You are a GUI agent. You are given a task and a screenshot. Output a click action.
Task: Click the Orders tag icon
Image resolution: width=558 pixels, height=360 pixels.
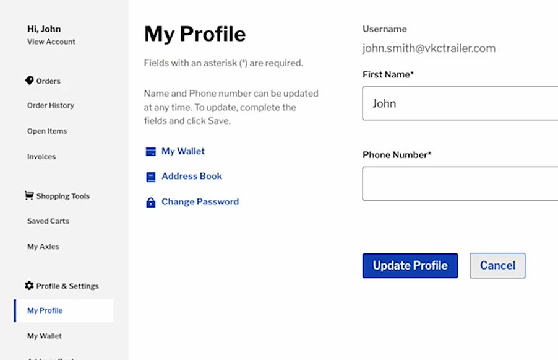pos(29,81)
